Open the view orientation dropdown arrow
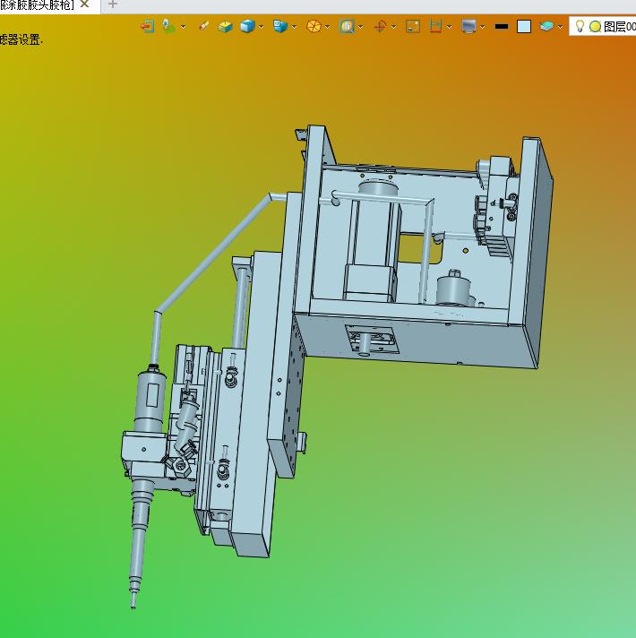636x638 pixels. point(294,27)
